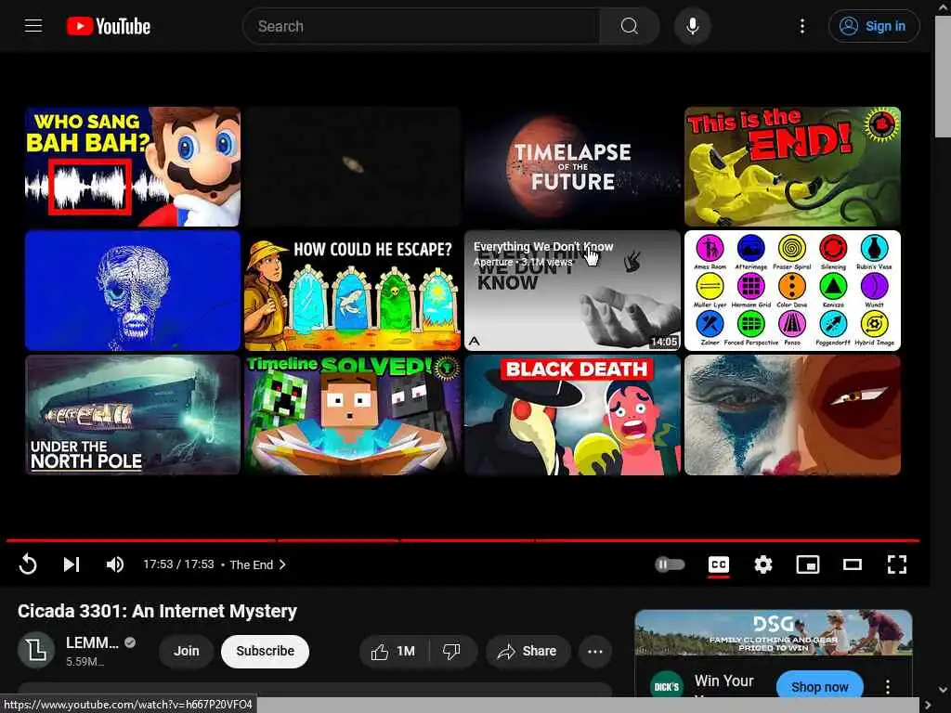Open the YouTube hamburger guide menu
This screenshot has width=951, height=713.
click(x=33, y=26)
